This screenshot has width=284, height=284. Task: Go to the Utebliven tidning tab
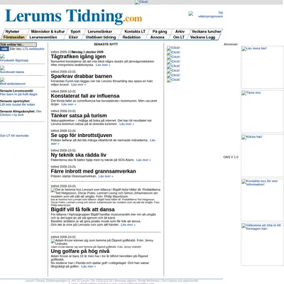(101, 37)
